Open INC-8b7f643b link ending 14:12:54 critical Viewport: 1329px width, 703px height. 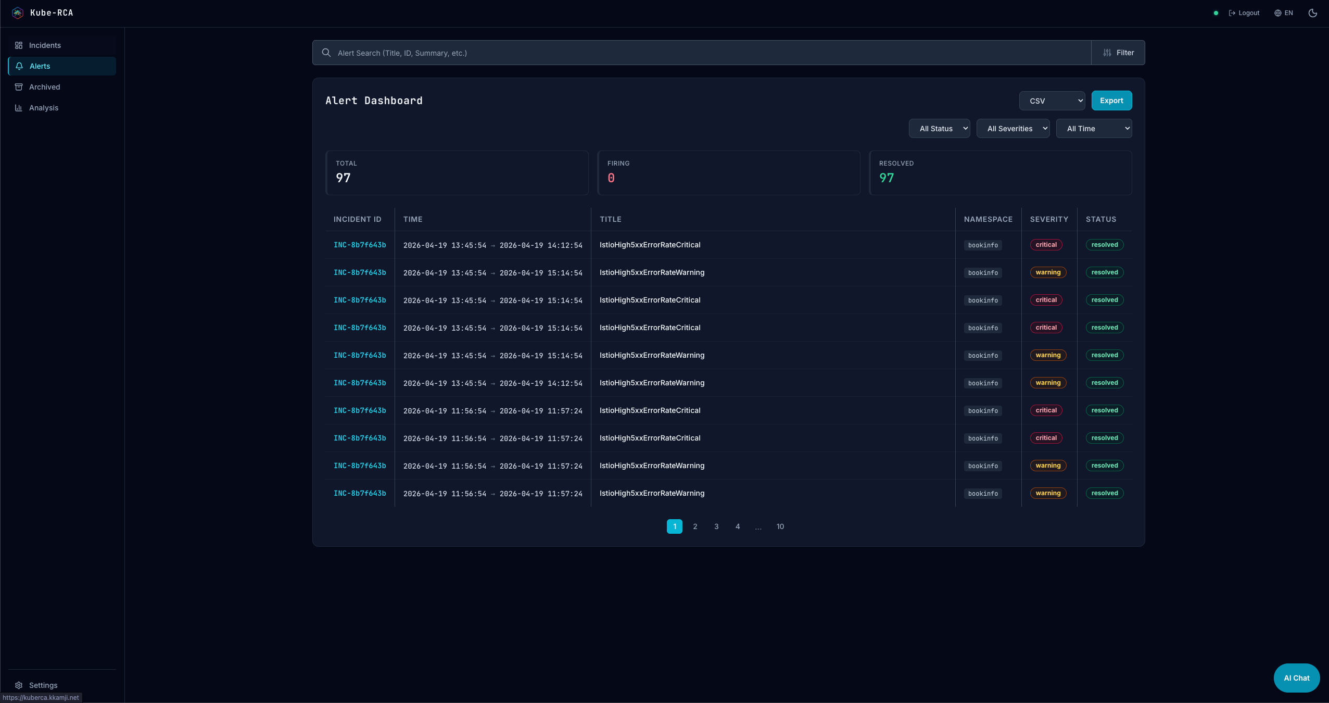360,245
